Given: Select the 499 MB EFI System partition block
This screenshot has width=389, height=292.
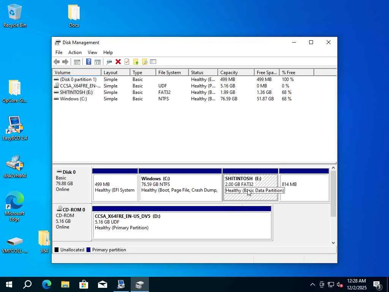Looking at the screenshot, I should (x=115, y=185).
